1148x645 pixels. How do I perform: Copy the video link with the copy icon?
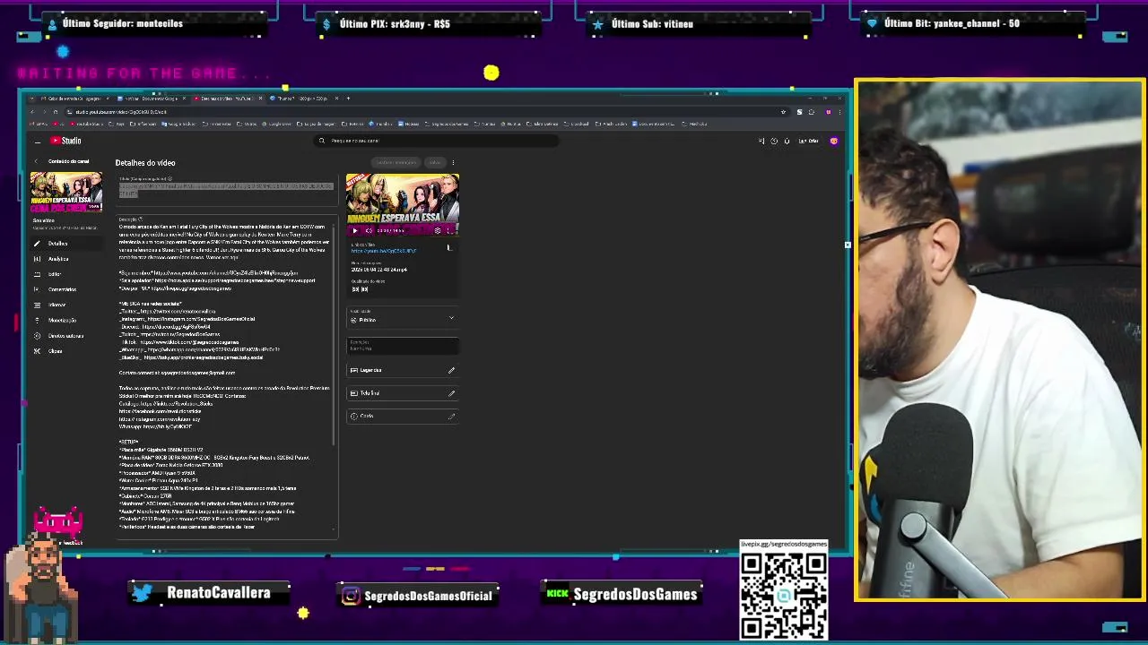449,247
